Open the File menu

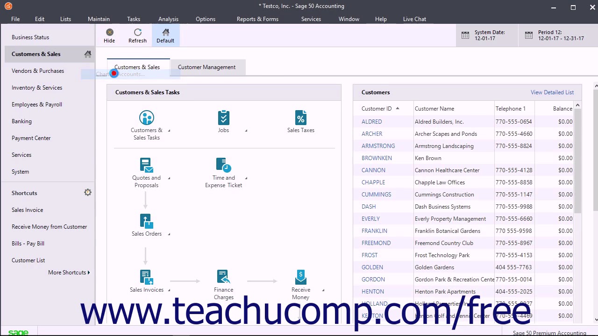[15, 19]
